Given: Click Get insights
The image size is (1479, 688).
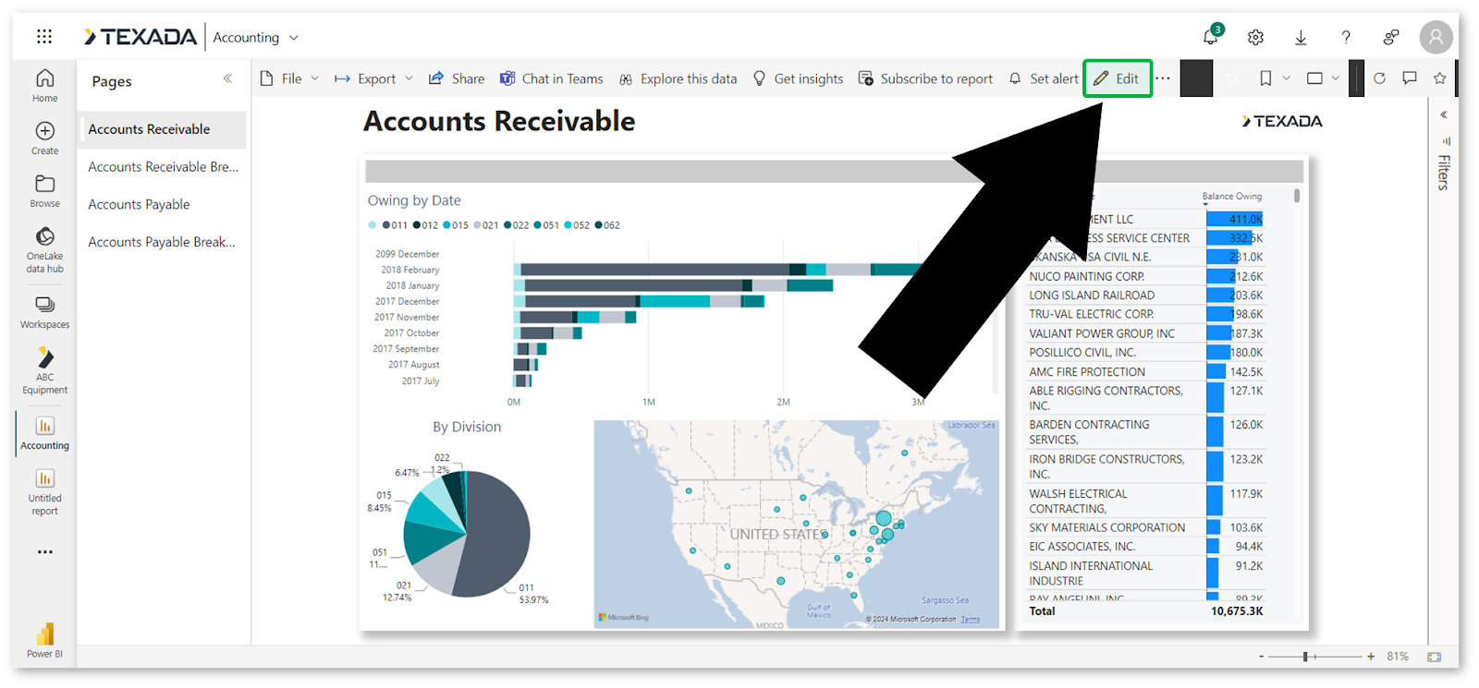Looking at the screenshot, I should (798, 78).
